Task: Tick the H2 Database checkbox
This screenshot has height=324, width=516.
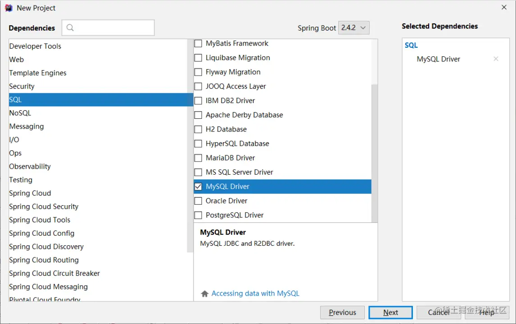Action: [x=198, y=129]
